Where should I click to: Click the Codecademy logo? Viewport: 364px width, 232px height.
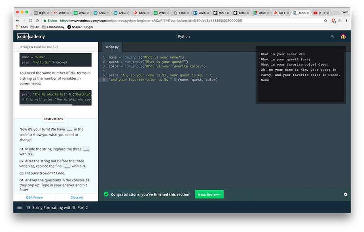coord(31,36)
